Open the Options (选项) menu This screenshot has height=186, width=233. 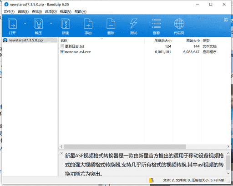pyautogui.click(x=51, y=12)
